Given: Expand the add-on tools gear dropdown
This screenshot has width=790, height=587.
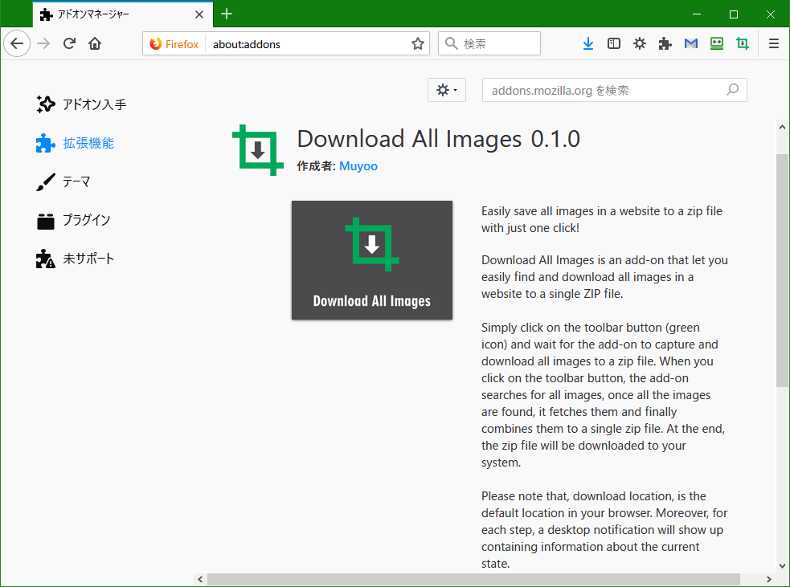Looking at the screenshot, I should pos(446,90).
